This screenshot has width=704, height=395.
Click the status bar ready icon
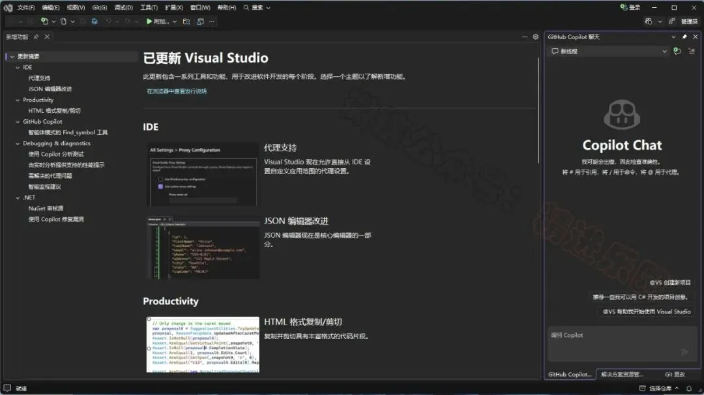[7, 388]
